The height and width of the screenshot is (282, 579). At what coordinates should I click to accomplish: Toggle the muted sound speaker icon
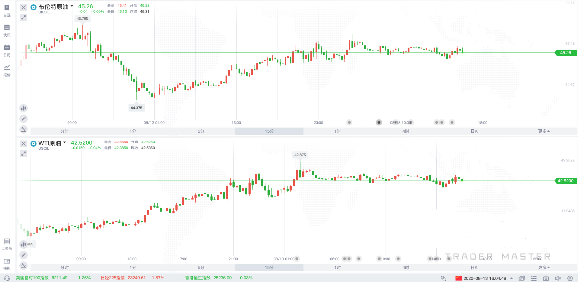point(558,278)
